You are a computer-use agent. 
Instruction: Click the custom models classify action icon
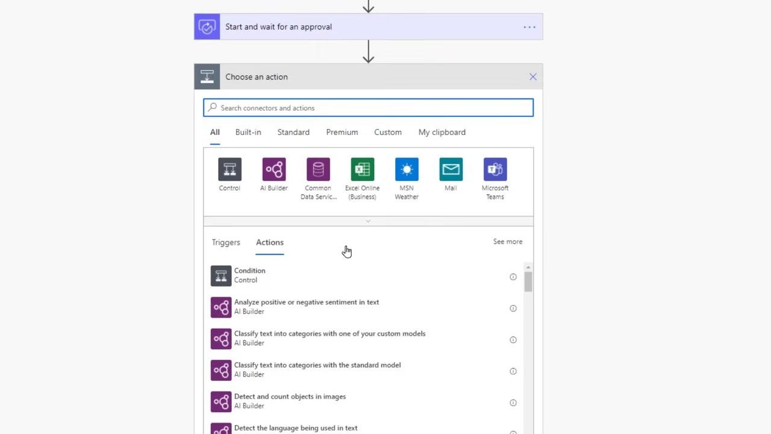point(221,339)
